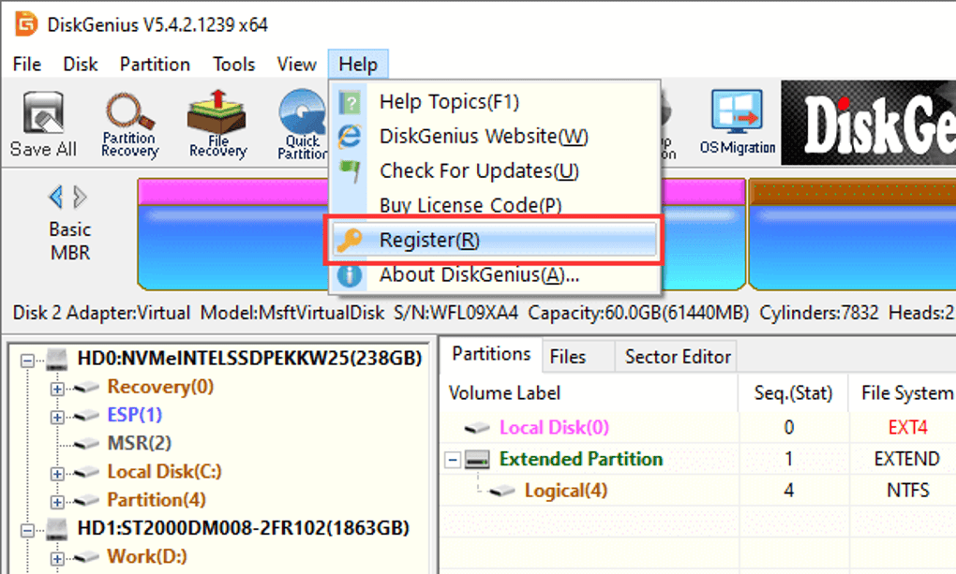Image resolution: width=956 pixels, height=574 pixels.
Task: Open the Partition menu
Action: click(x=155, y=64)
